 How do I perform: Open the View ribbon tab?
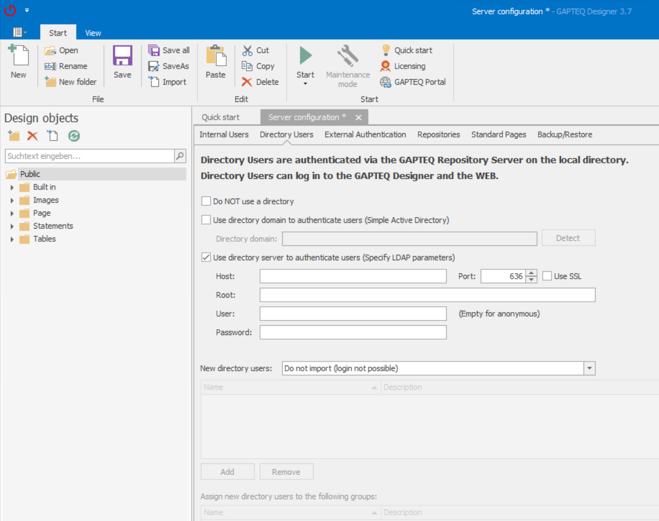click(93, 33)
